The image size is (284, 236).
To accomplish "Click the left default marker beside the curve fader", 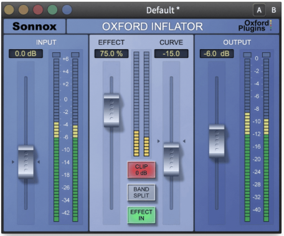I will coord(159,141).
